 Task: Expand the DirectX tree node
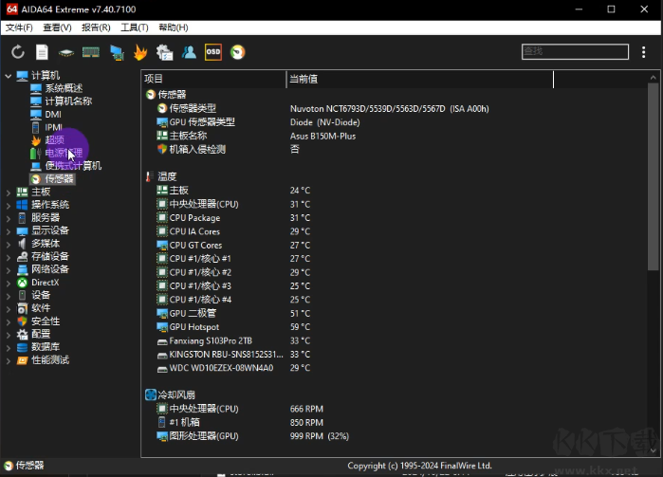tap(8, 284)
